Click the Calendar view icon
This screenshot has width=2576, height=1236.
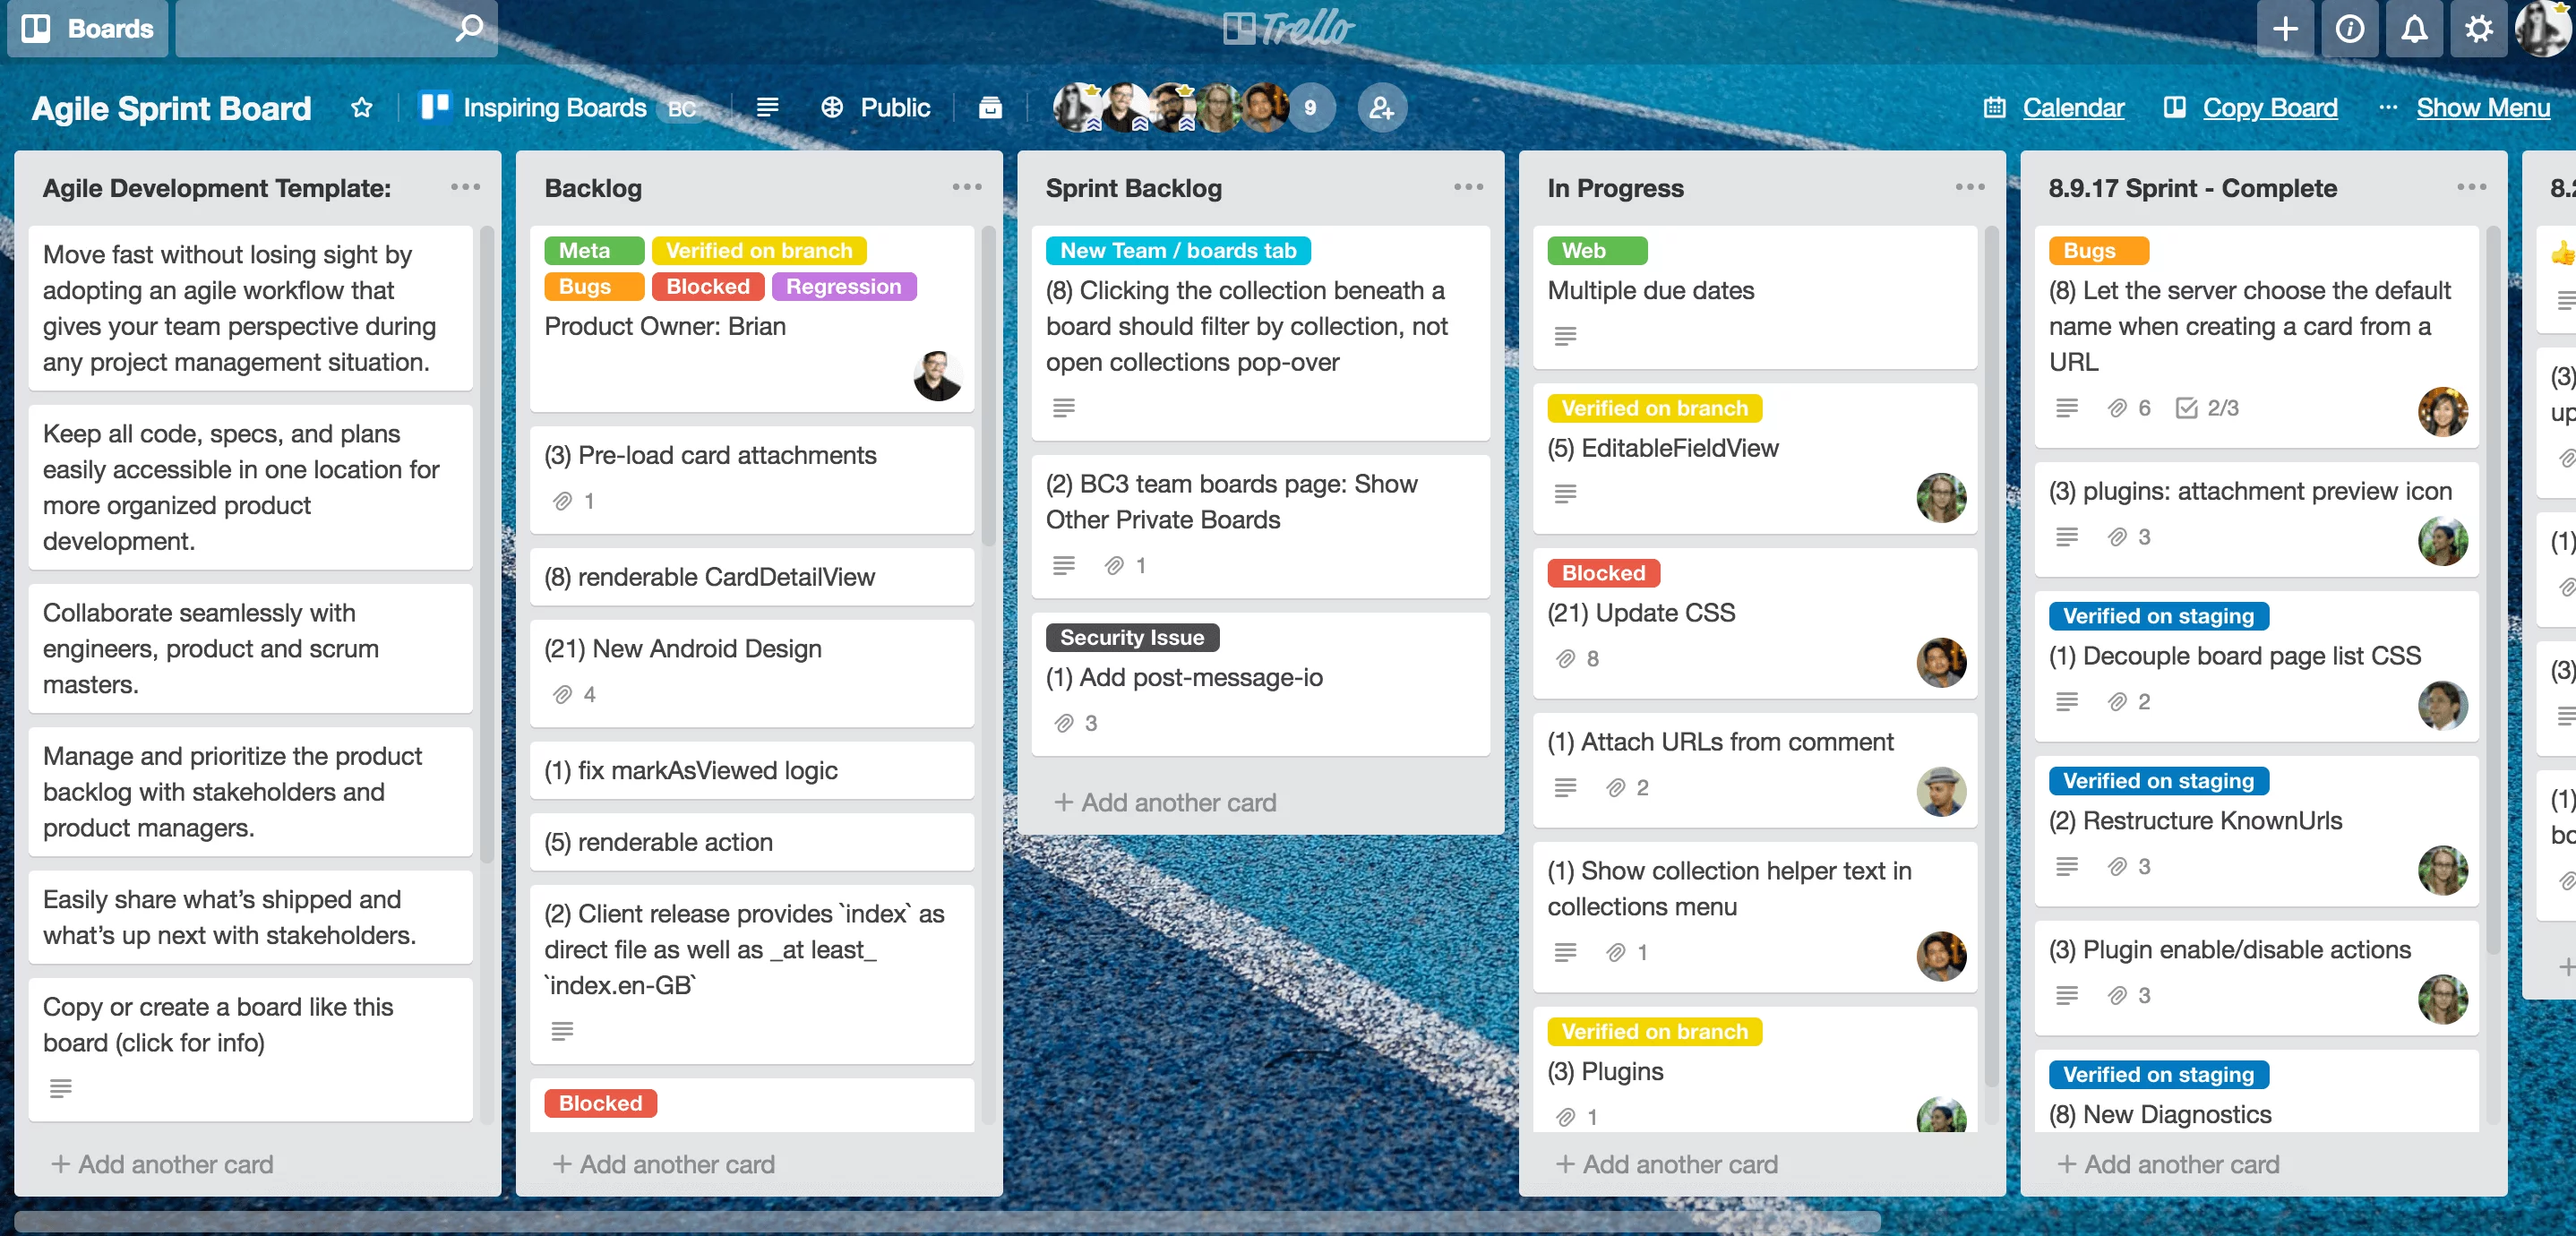pos(1993,105)
